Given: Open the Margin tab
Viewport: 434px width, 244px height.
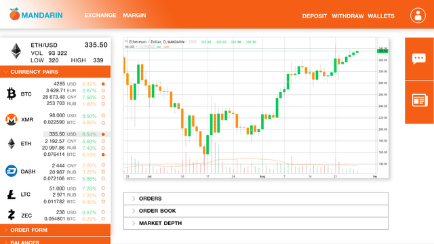Looking at the screenshot, I should tap(134, 15).
